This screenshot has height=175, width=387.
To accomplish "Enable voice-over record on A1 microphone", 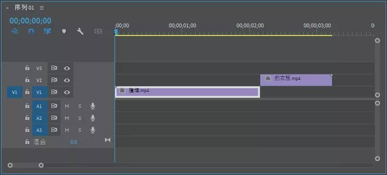I will click(x=93, y=106).
